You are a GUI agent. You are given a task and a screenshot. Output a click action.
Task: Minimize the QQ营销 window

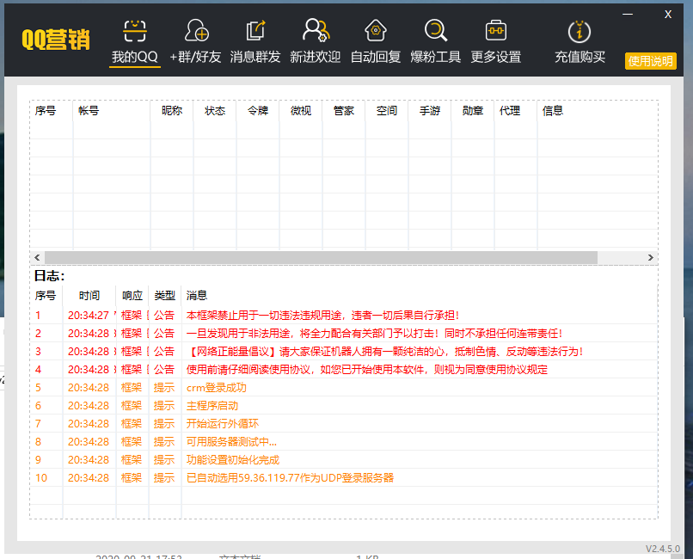628,15
